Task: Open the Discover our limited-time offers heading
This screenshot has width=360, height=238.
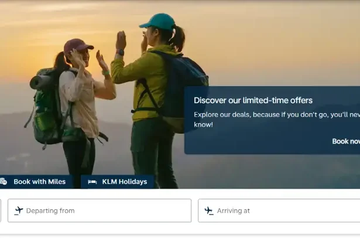Action: click(253, 100)
